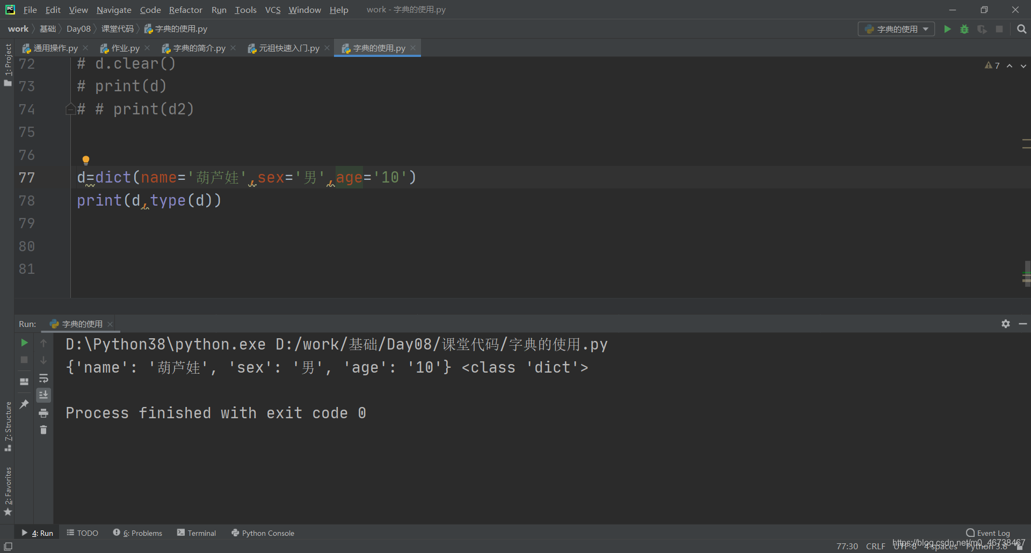Screen dimensions: 1031x553
Task: Open Run panel settings gear
Action: 1006,324
